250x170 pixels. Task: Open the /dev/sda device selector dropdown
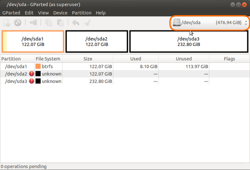(210, 23)
